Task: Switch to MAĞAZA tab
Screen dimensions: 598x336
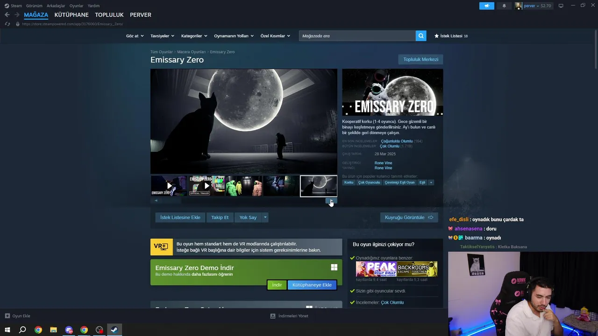Action: point(36,15)
